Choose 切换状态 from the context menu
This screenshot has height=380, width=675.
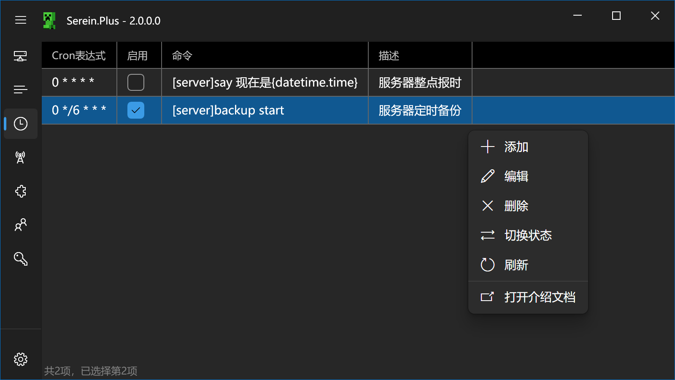click(528, 236)
